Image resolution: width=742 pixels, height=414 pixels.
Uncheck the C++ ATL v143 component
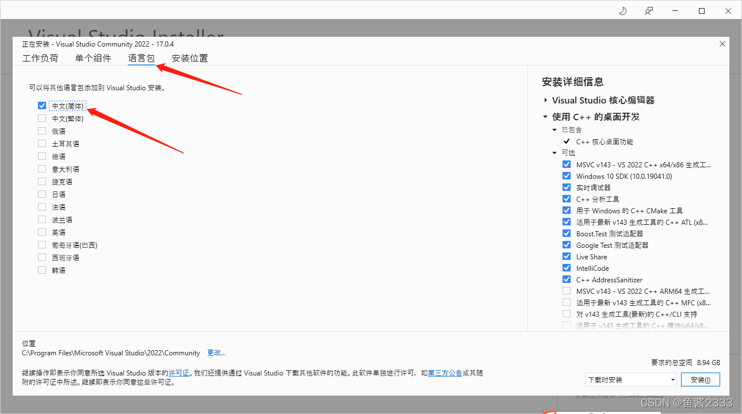567,222
